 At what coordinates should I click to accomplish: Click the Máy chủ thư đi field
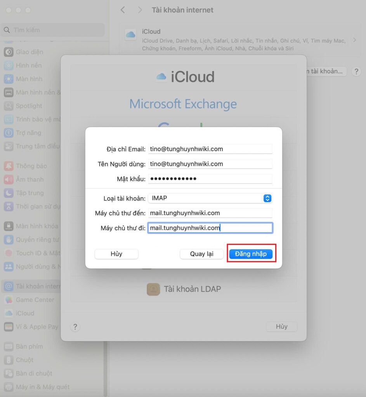[x=210, y=228]
